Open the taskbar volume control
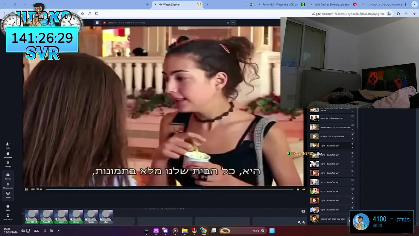Image resolution: width=419 pixels, height=236 pixels. 23,231
